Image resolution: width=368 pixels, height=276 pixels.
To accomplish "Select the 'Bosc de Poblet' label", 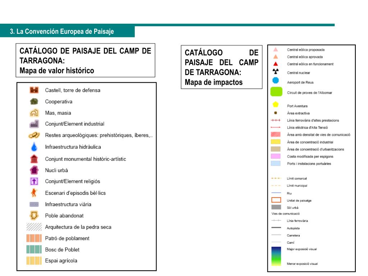I will [62, 249].
